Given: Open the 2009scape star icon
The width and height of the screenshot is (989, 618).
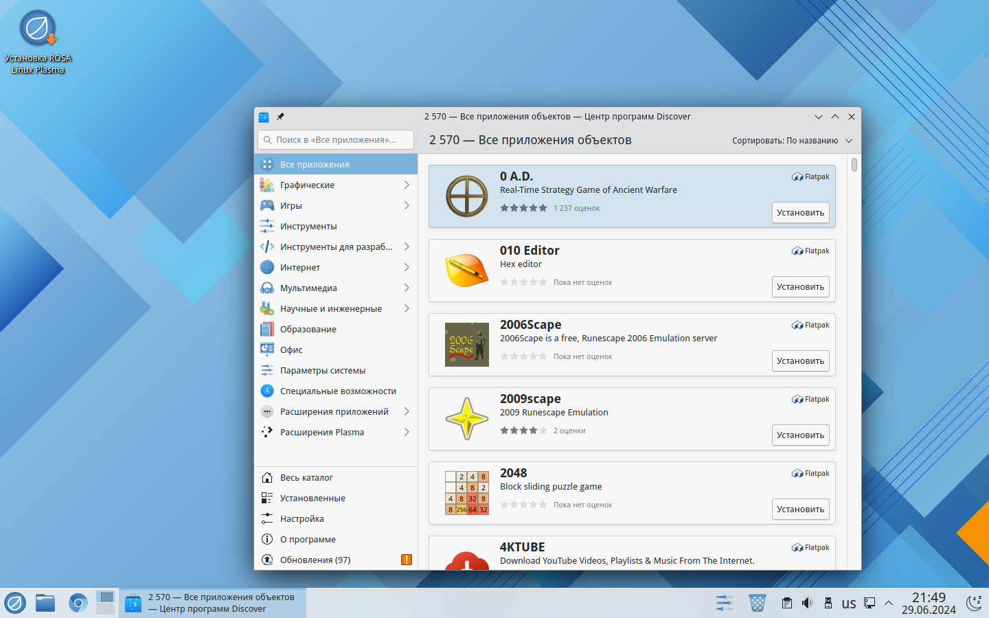Looking at the screenshot, I should 467,419.
